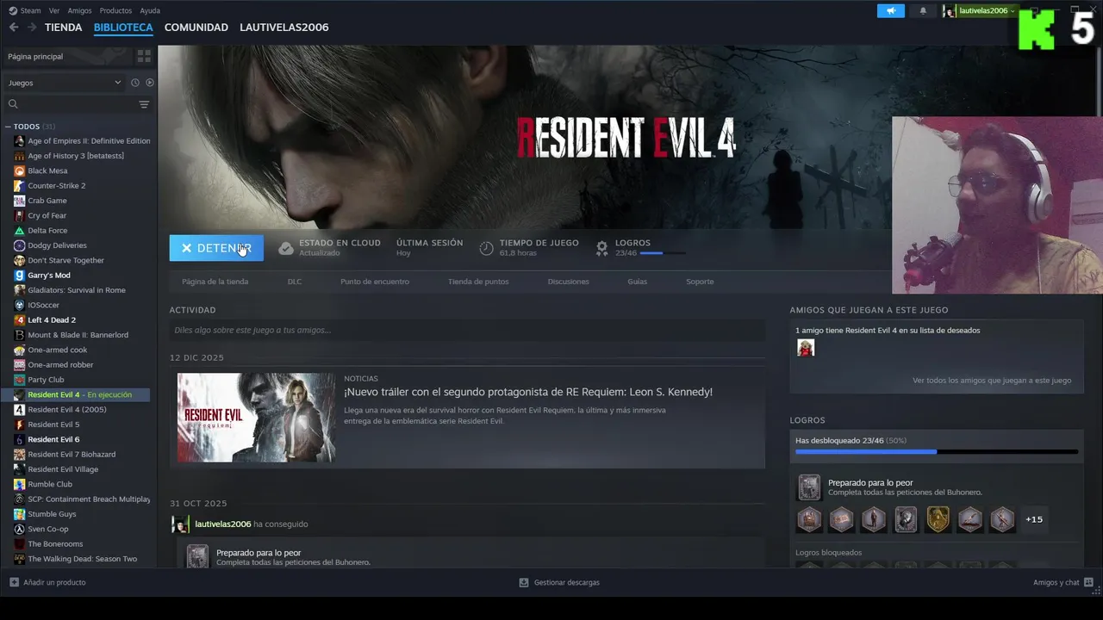This screenshot has width=1103, height=620.
Task: Open the Soporte link
Action: pyautogui.click(x=700, y=282)
